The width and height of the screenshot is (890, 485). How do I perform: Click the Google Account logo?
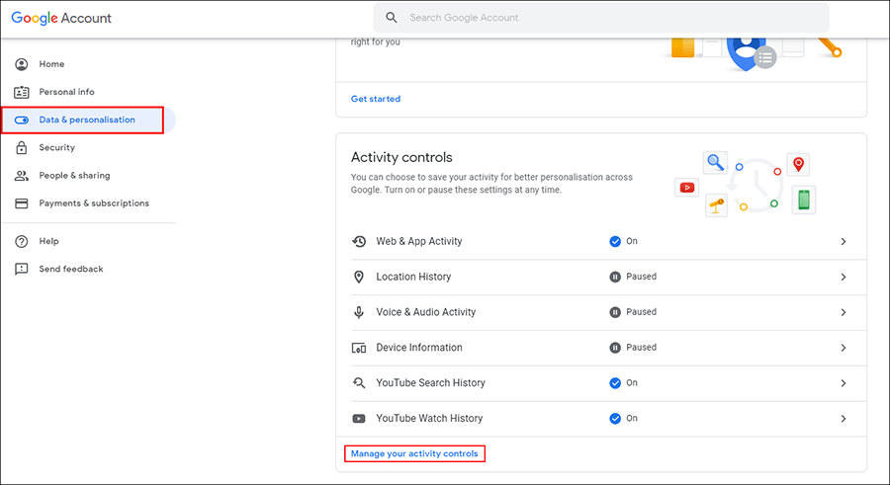tap(61, 18)
